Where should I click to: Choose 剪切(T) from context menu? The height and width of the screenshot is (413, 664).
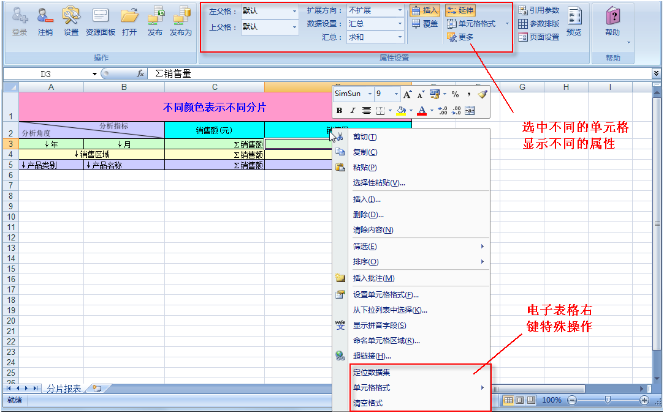(365, 137)
